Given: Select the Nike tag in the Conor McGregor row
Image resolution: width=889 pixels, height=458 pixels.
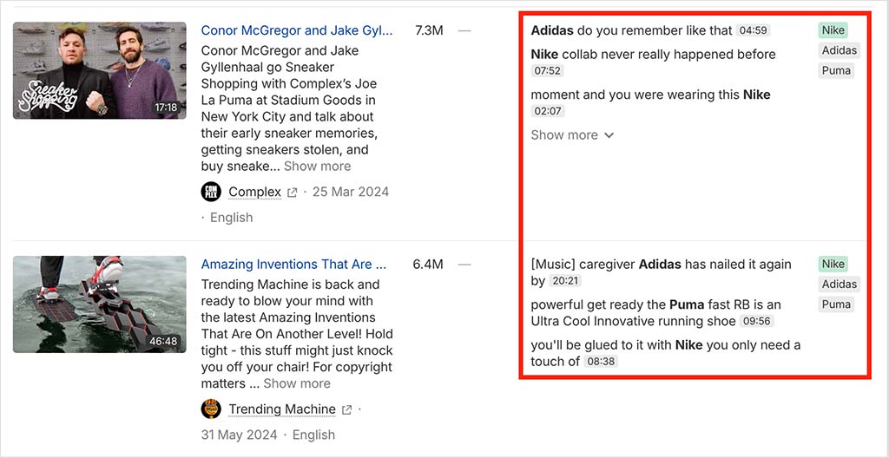Looking at the screenshot, I should (833, 30).
